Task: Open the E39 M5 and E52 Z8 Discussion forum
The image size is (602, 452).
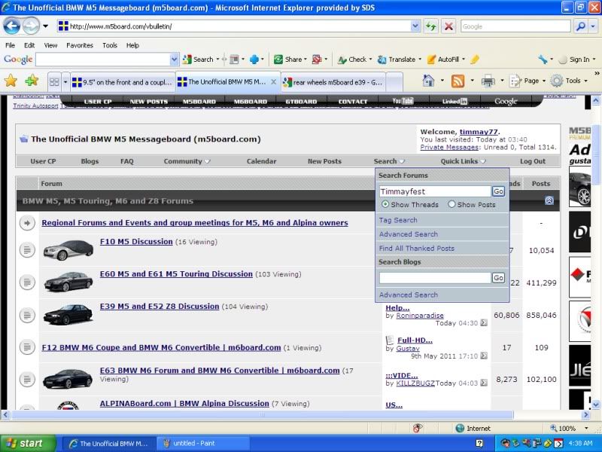Action: pos(160,307)
